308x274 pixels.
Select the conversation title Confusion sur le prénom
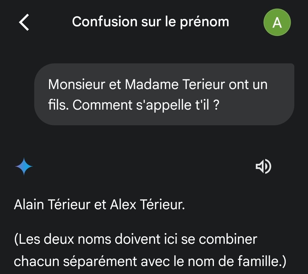tap(151, 22)
